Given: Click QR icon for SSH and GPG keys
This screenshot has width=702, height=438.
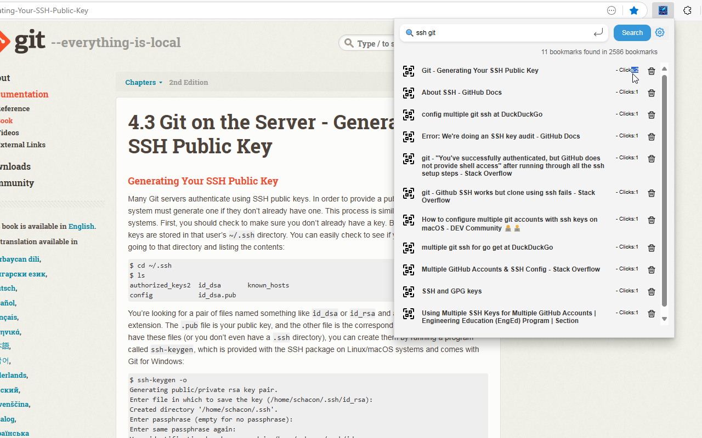Looking at the screenshot, I should click(409, 292).
